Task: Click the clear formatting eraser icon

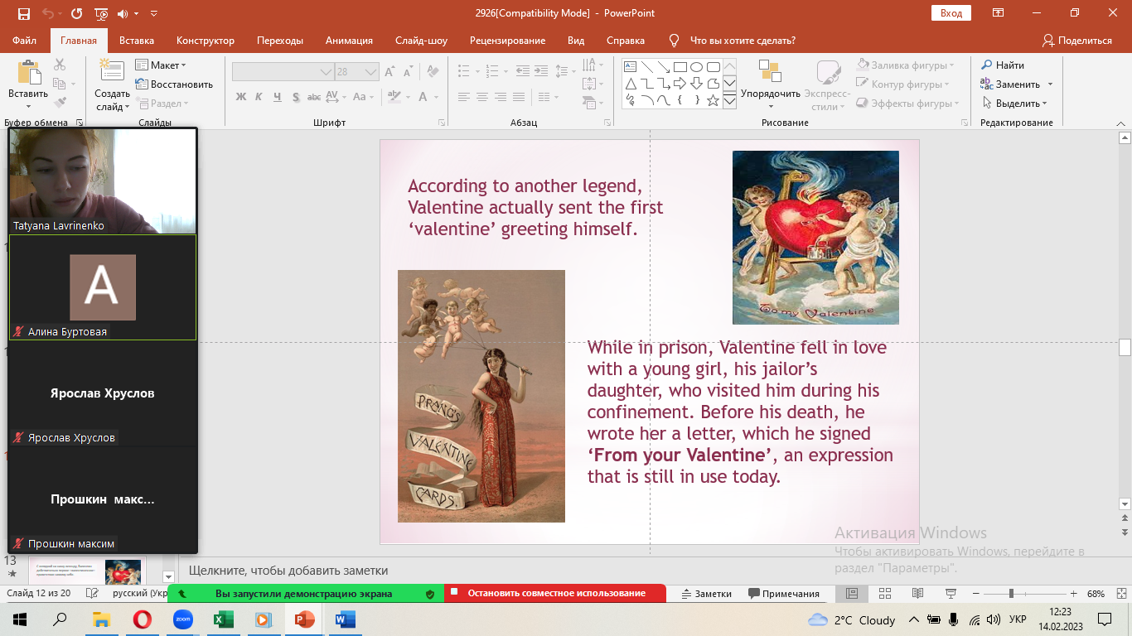Action: click(x=432, y=72)
